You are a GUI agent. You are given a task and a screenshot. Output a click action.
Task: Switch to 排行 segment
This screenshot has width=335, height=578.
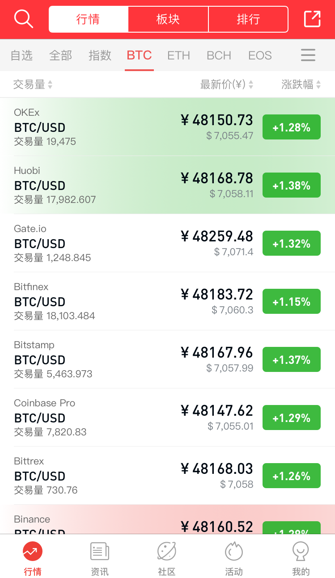click(248, 19)
